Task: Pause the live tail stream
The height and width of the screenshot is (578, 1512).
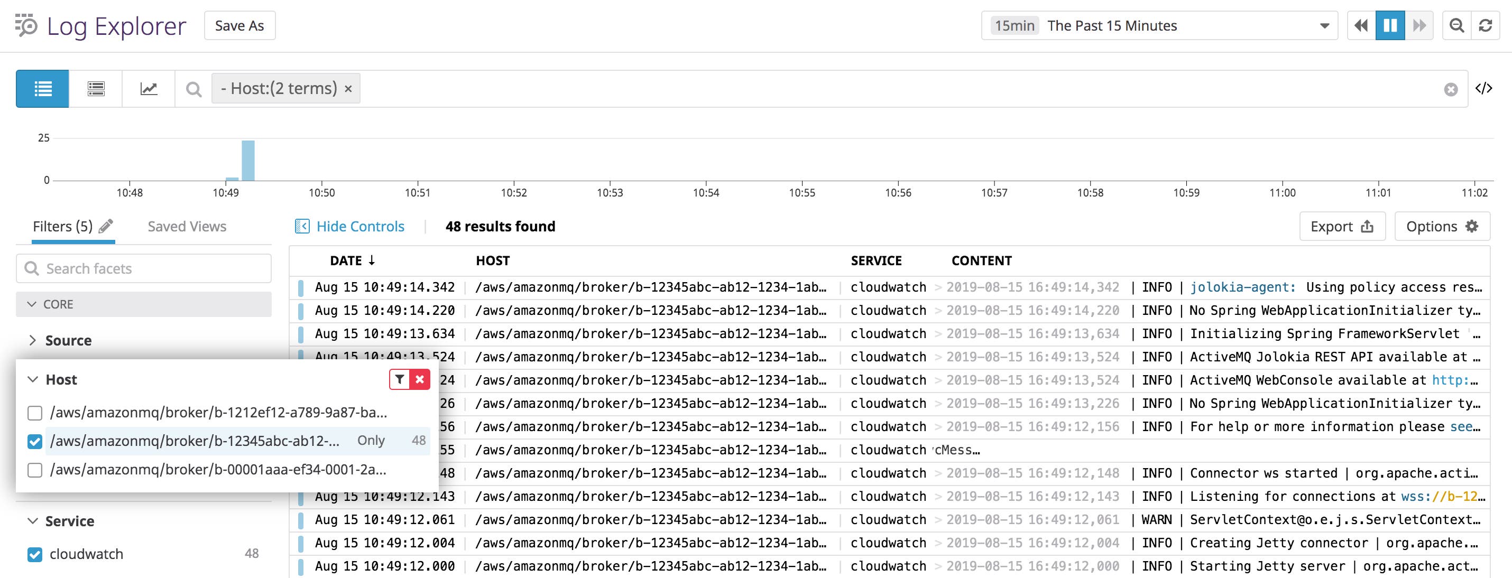Action: click(1390, 25)
